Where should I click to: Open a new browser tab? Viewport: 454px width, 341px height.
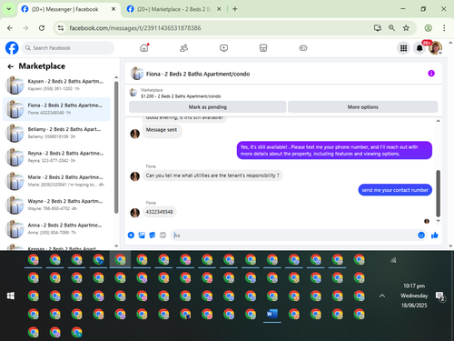235,9
